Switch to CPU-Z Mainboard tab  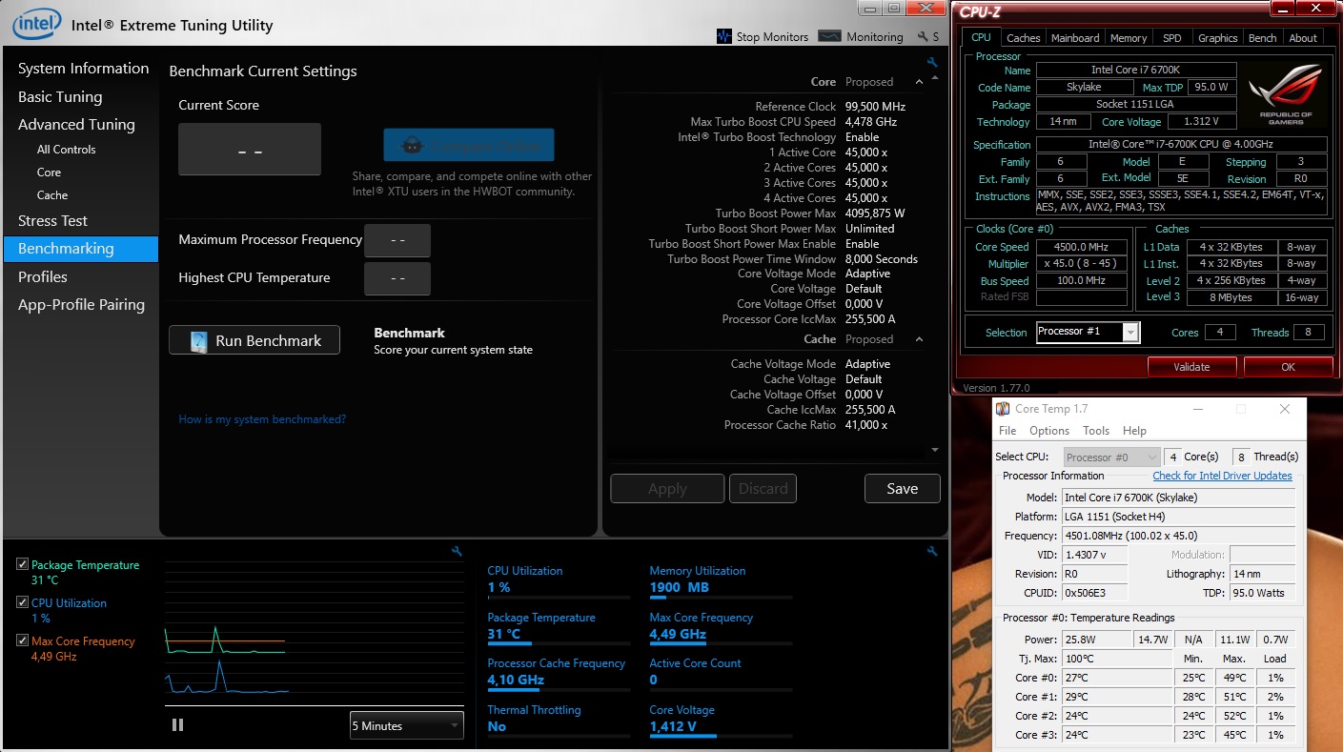click(x=1075, y=38)
